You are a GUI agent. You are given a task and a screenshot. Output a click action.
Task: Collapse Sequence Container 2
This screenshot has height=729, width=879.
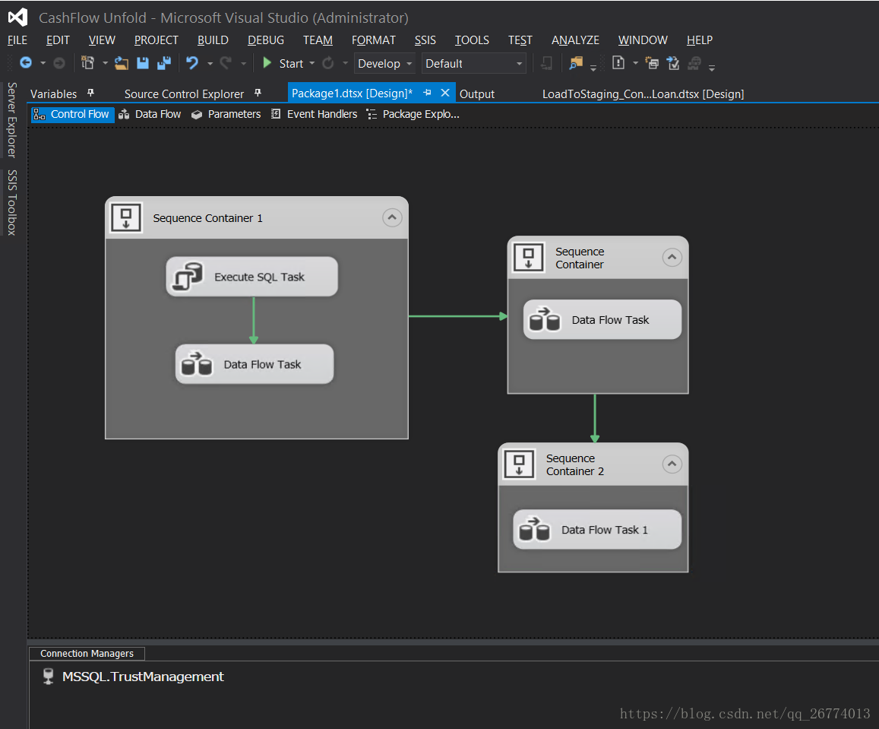point(672,464)
